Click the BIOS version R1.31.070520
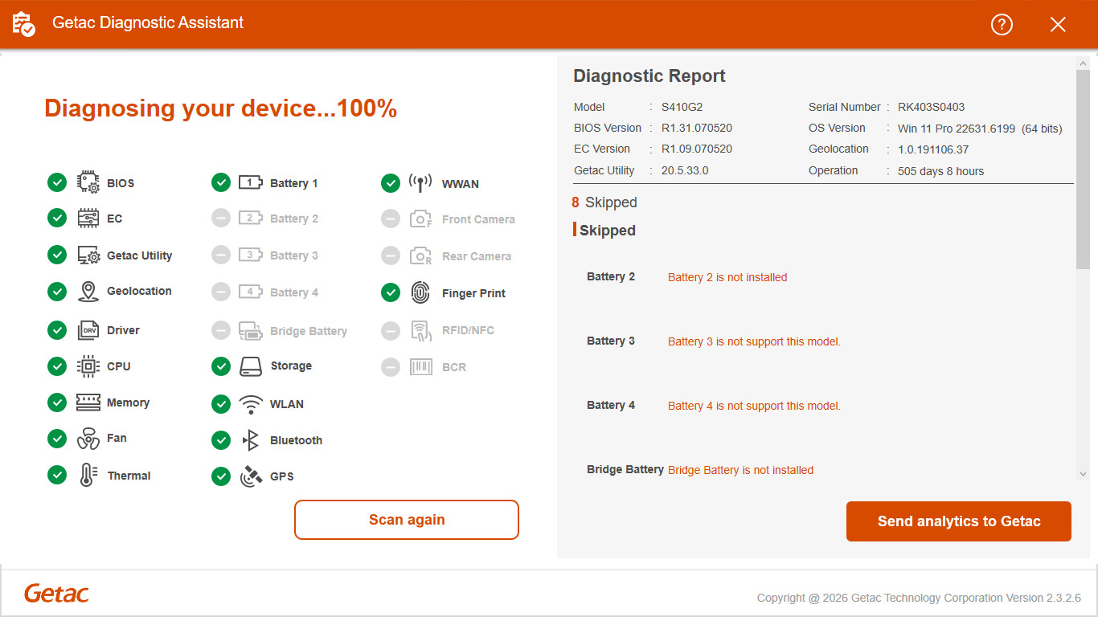The width and height of the screenshot is (1098, 617). (697, 128)
